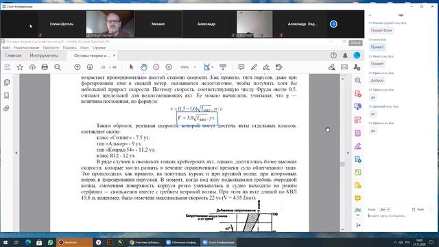Expand the fit page options dropdown arrow
Image resolution: width=439 pixels, height=247 pixels.
[212, 67]
